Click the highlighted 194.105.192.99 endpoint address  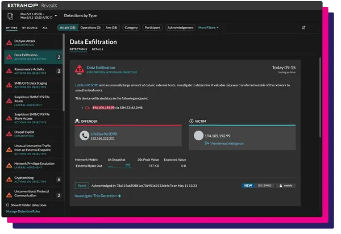[103, 108]
